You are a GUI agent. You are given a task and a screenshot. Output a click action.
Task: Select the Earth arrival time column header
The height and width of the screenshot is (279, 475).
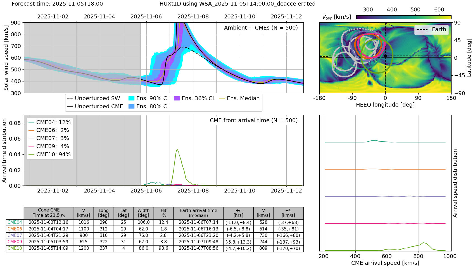click(x=198, y=213)
